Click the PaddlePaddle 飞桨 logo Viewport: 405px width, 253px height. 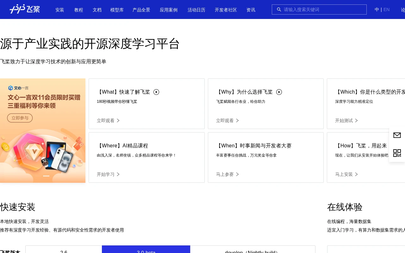click(x=25, y=9)
